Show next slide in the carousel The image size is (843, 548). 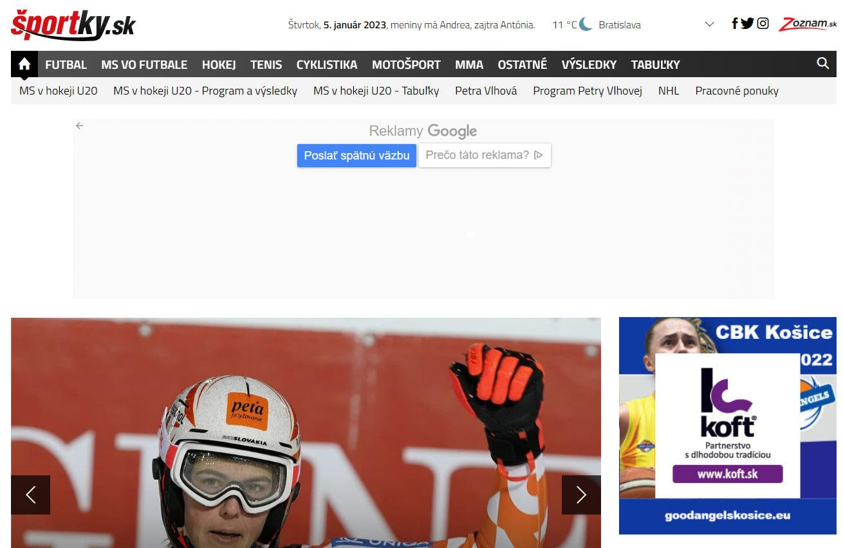[581, 495]
